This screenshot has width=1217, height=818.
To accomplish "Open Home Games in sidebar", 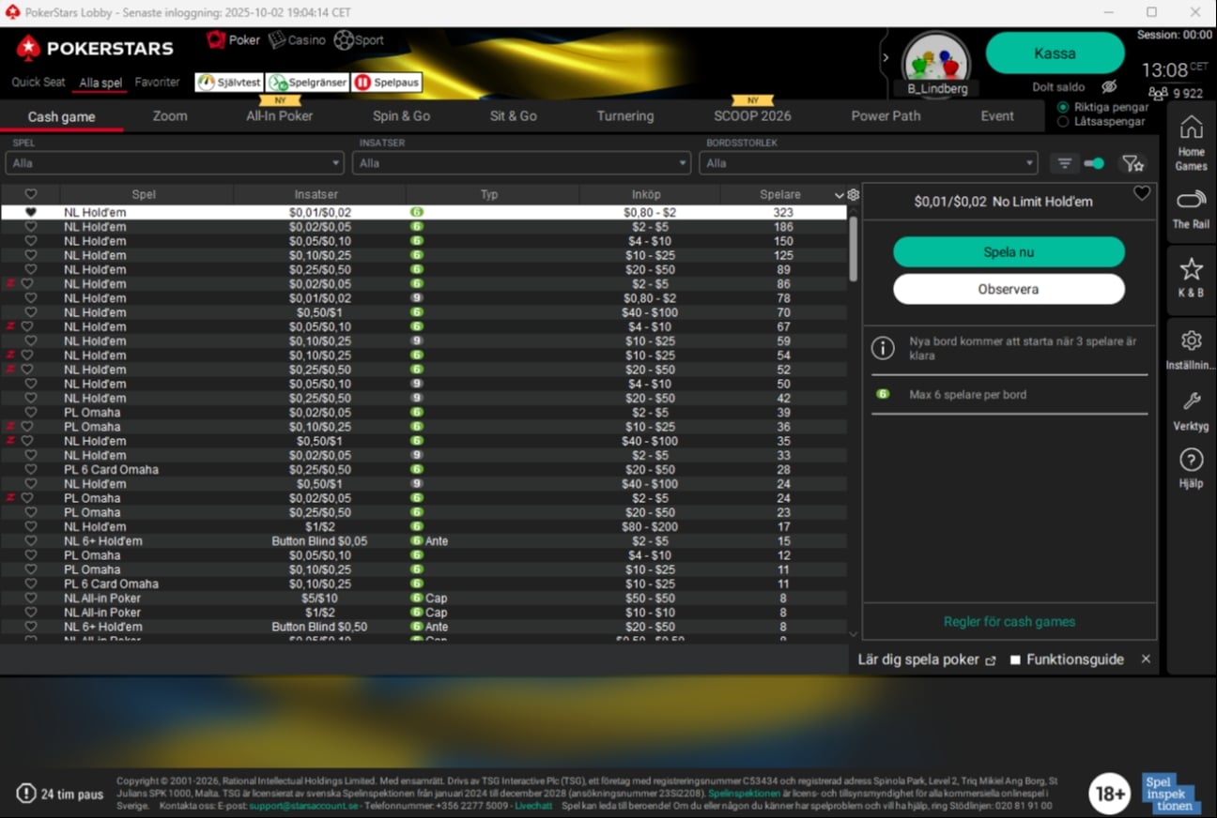I will [1191, 143].
